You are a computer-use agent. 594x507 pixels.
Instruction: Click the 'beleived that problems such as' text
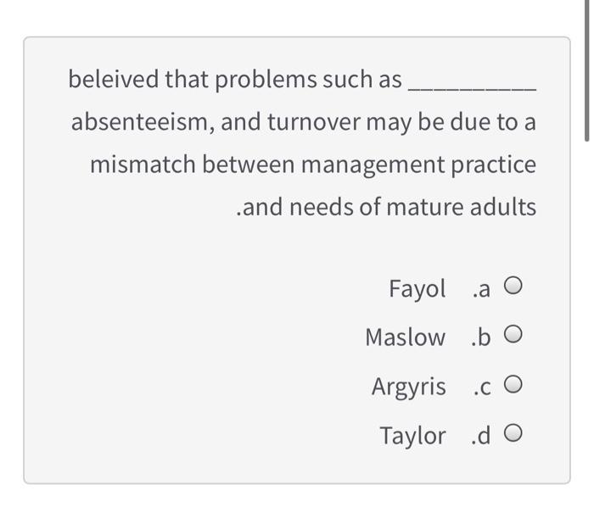pyautogui.click(x=235, y=80)
